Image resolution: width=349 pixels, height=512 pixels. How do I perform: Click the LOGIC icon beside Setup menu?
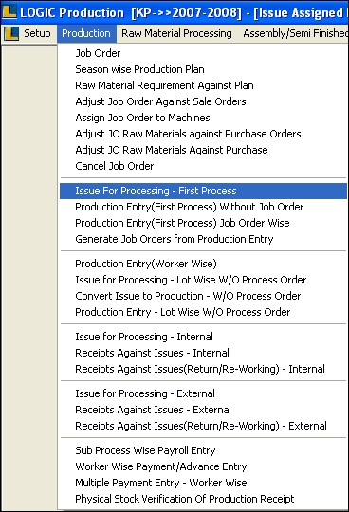click(x=11, y=33)
